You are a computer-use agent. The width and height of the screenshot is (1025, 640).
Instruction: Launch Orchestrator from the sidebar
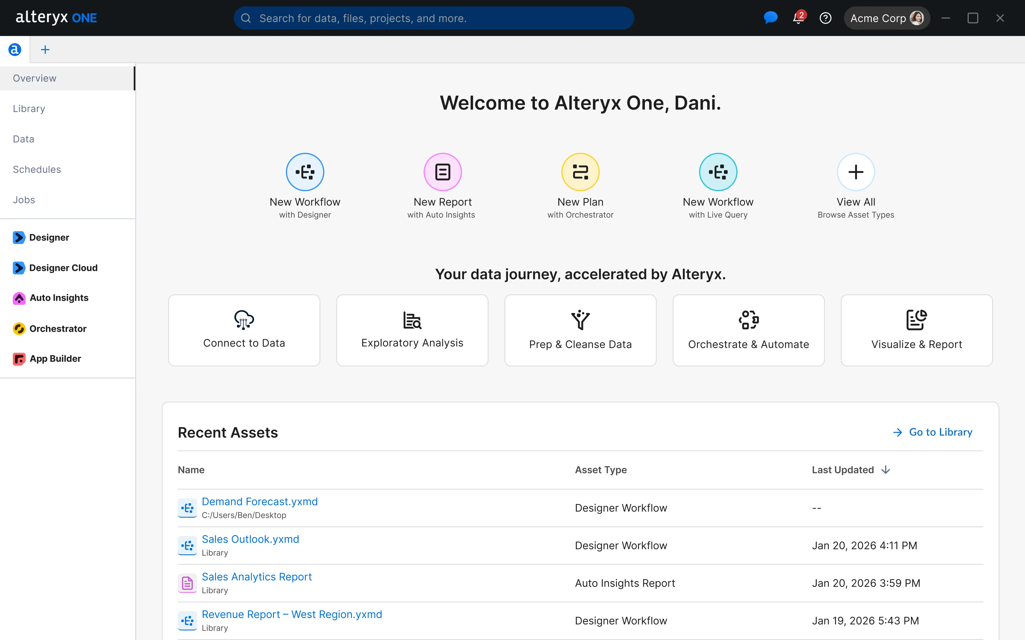[x=50, y=329]
